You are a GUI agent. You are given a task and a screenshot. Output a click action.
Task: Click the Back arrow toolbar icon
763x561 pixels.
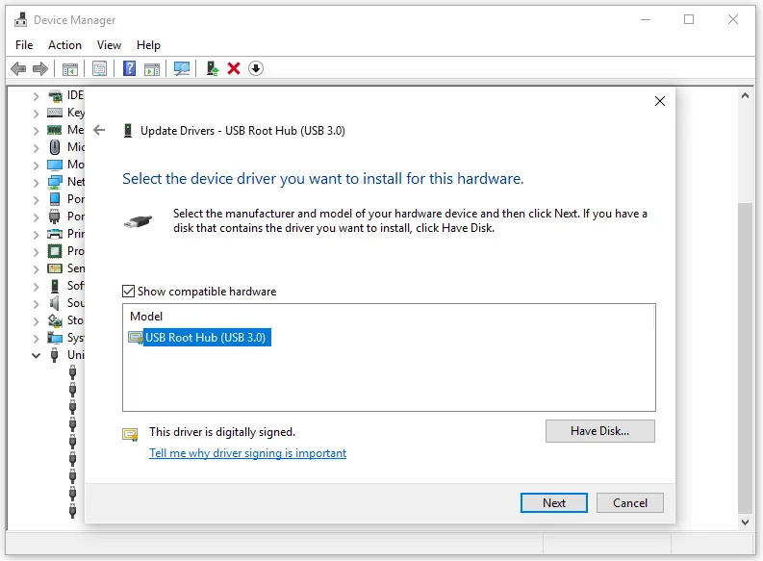18,68
